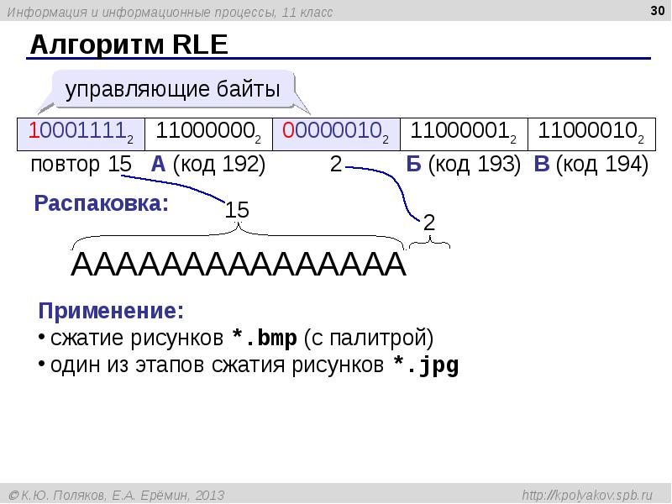This screenshot has height=504, width=672.
Task: Click the copyright line 'К.Ю. Поляков, Е.А. Ерёмин, 2013'
Action: [x=117, y=495]
